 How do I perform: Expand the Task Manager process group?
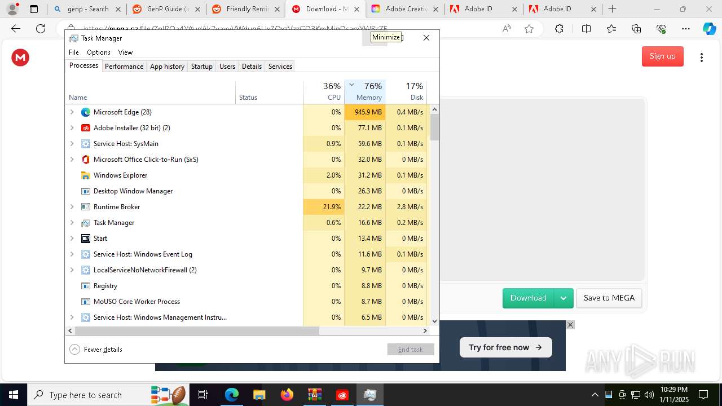point(72,223)
